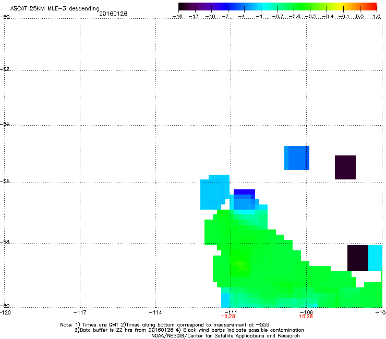Click the blue data square on the -108 longitude line
386x339 pixels.
coord(297,158)
